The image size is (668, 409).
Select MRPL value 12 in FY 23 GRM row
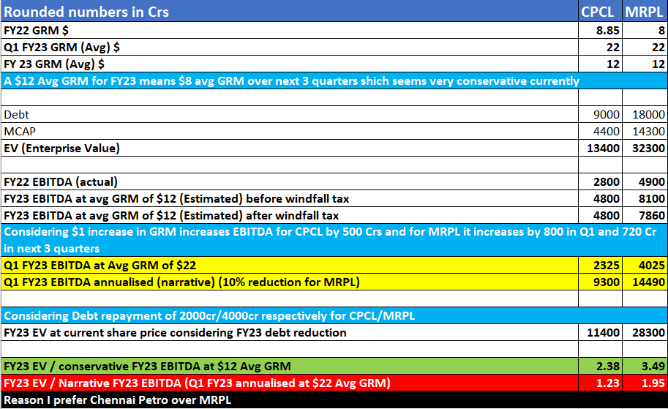(645, 64)
